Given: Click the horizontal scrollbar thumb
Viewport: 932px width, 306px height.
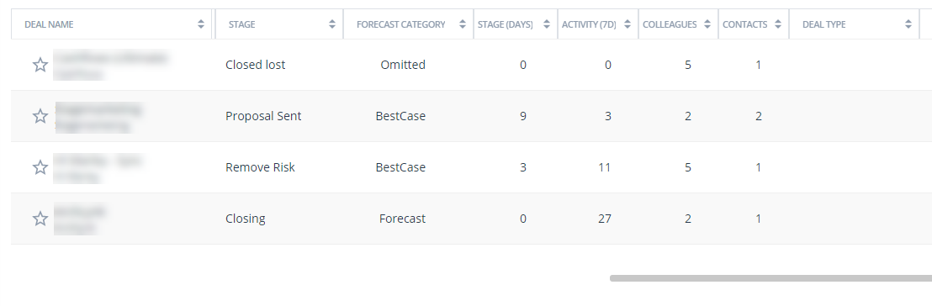Looking at the screenshot, I should coord(771,278).
